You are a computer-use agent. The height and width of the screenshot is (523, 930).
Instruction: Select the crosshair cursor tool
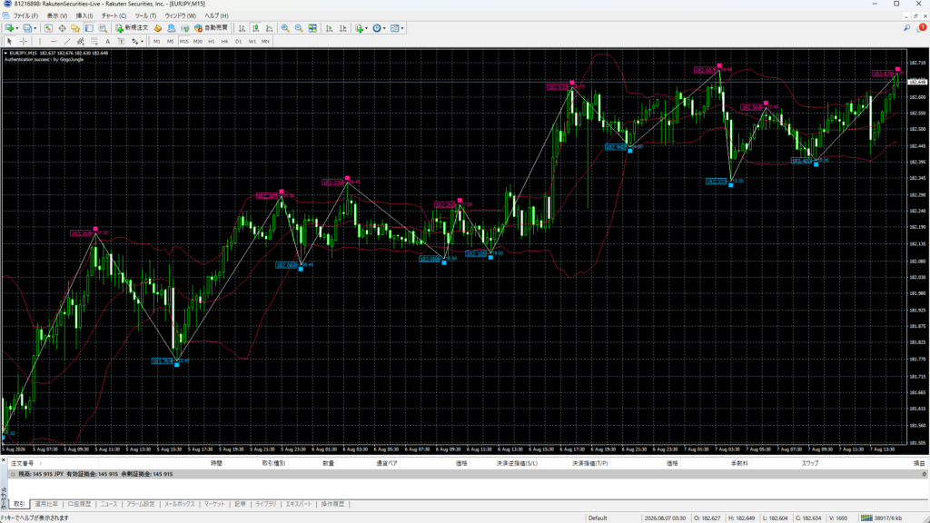(x=23, y=42)
